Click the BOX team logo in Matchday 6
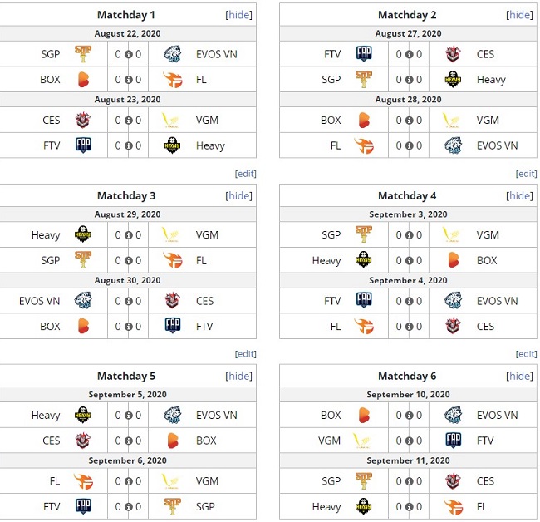Image resolution: width=540 pixels, height=522 pixels. pos(364,415)
